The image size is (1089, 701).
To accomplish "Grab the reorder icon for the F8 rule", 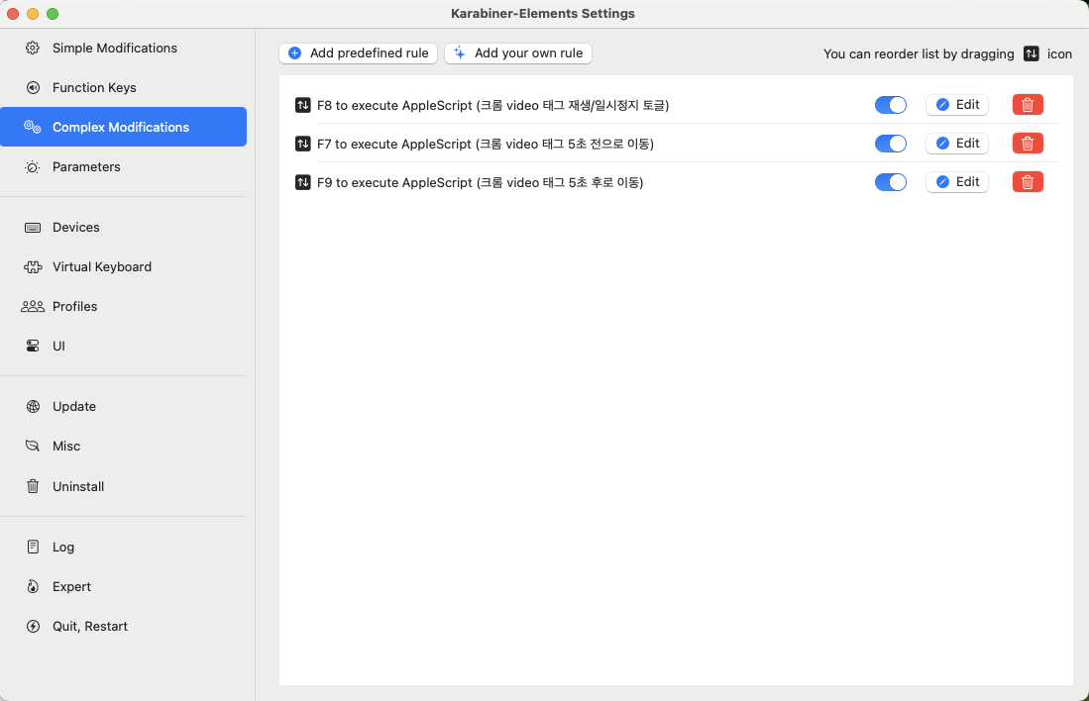I will (x=303, y=105).
